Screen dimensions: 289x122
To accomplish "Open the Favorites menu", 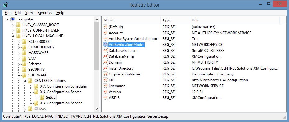I will [45, 13].
